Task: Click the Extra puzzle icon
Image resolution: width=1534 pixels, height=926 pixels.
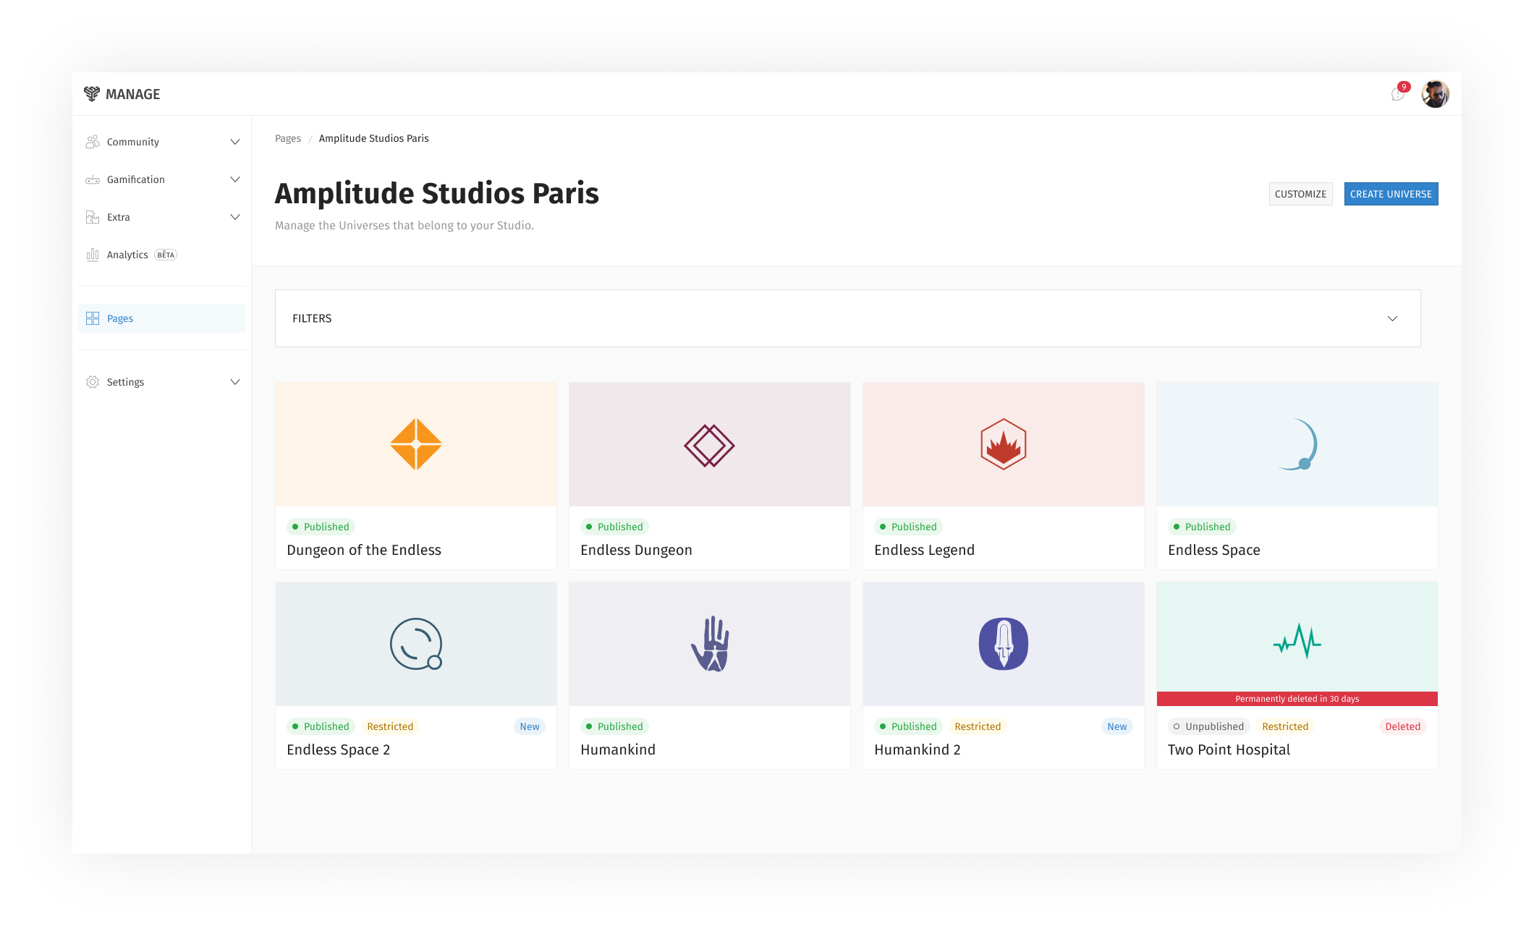Action: [x=93, y=217]
